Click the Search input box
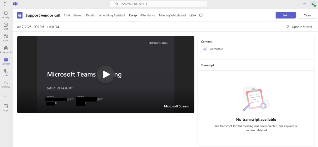The width and height of the screenshot is (318, 147). point(159,4)
